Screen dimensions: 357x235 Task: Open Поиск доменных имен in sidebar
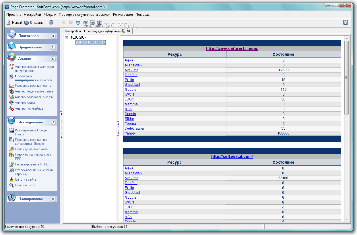tap(32, 149)
